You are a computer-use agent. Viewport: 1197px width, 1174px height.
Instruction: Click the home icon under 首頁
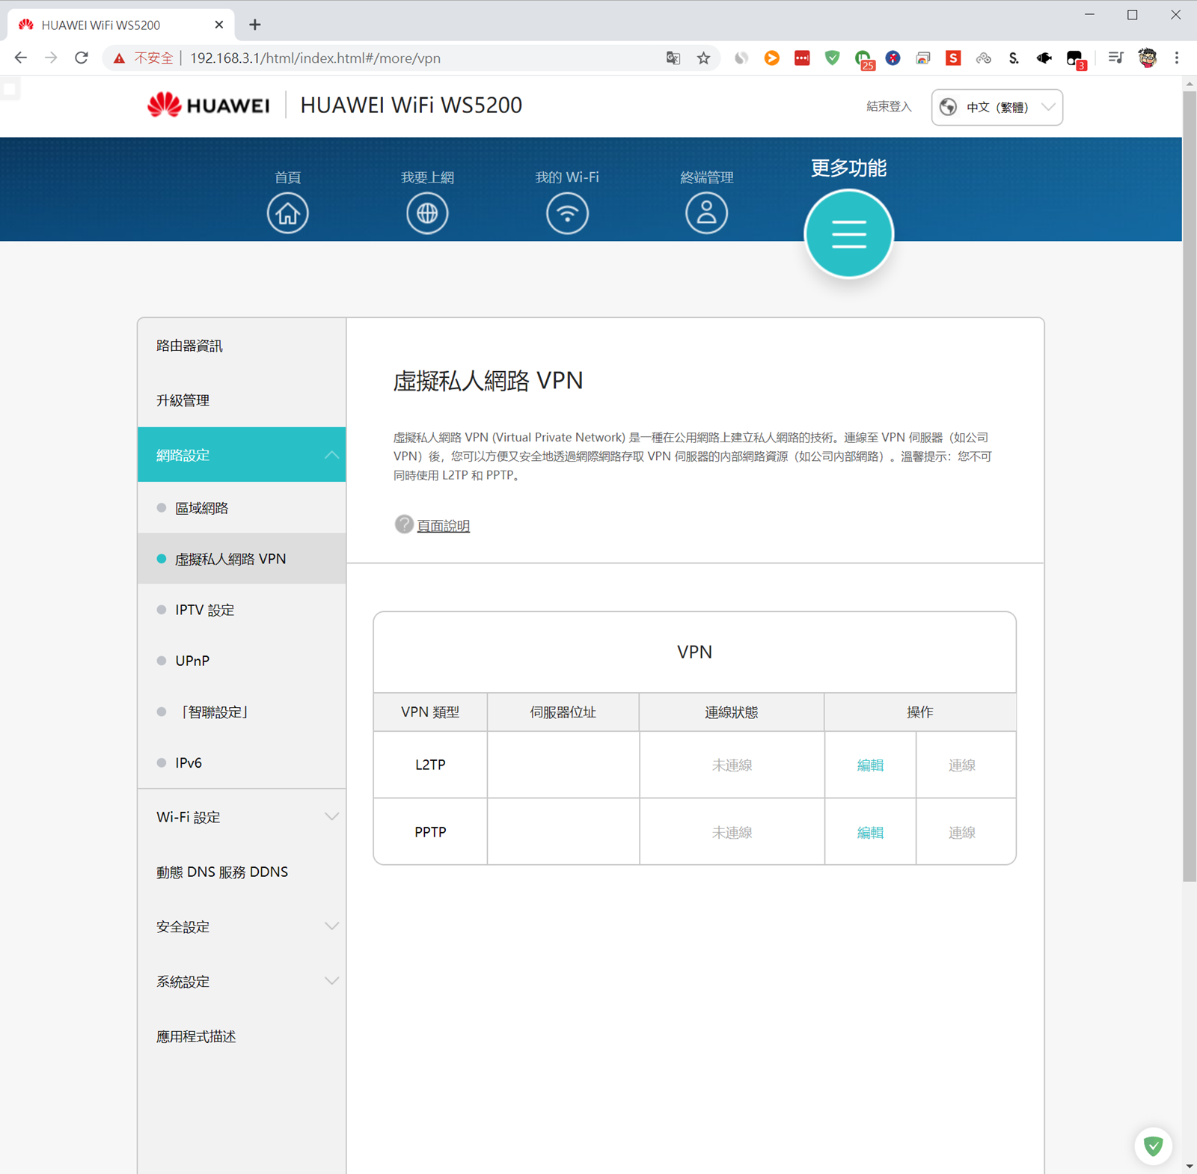click(x=287, y=213)
